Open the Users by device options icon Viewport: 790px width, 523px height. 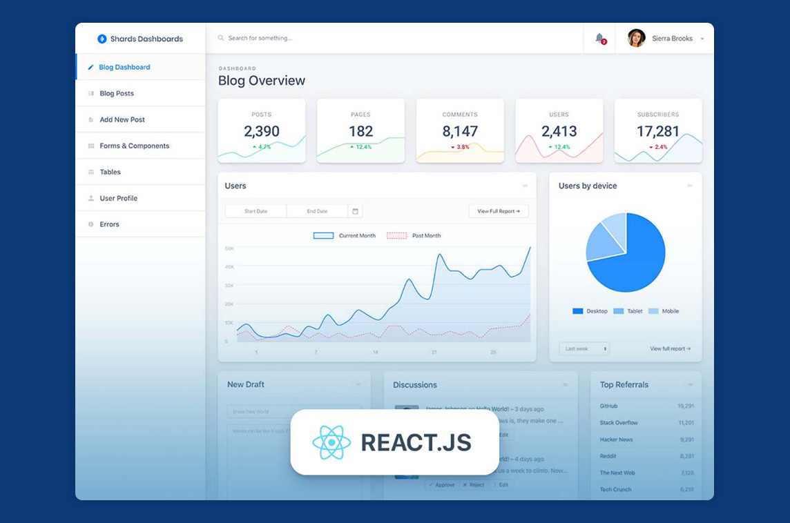point(690,186)
